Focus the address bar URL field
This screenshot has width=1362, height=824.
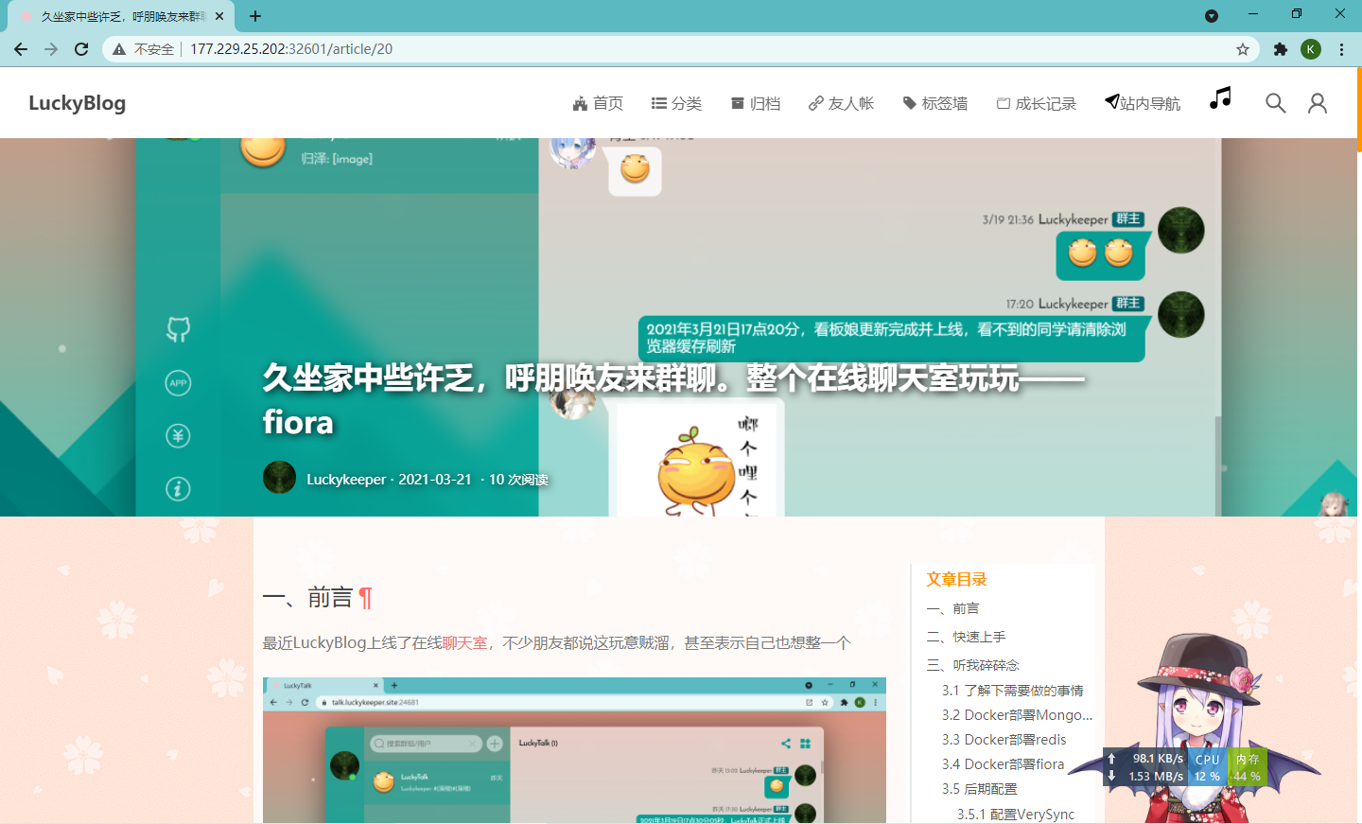[681, 49]
